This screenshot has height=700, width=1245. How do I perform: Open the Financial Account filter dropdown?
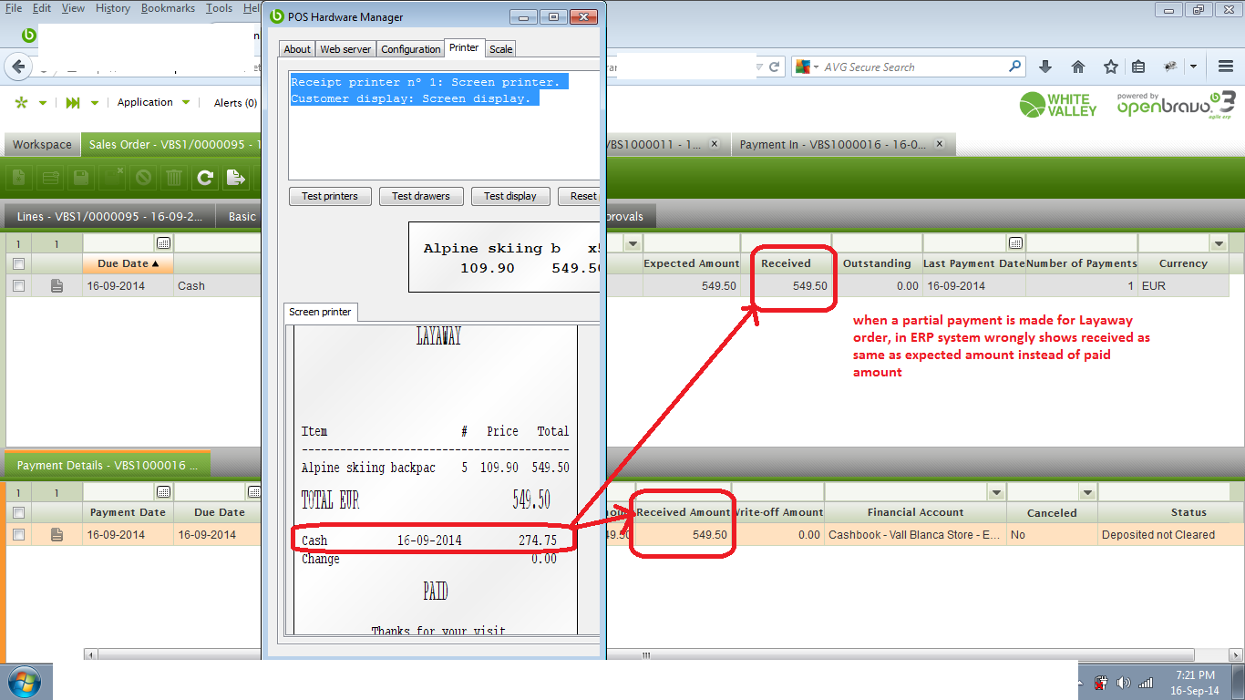996,492
